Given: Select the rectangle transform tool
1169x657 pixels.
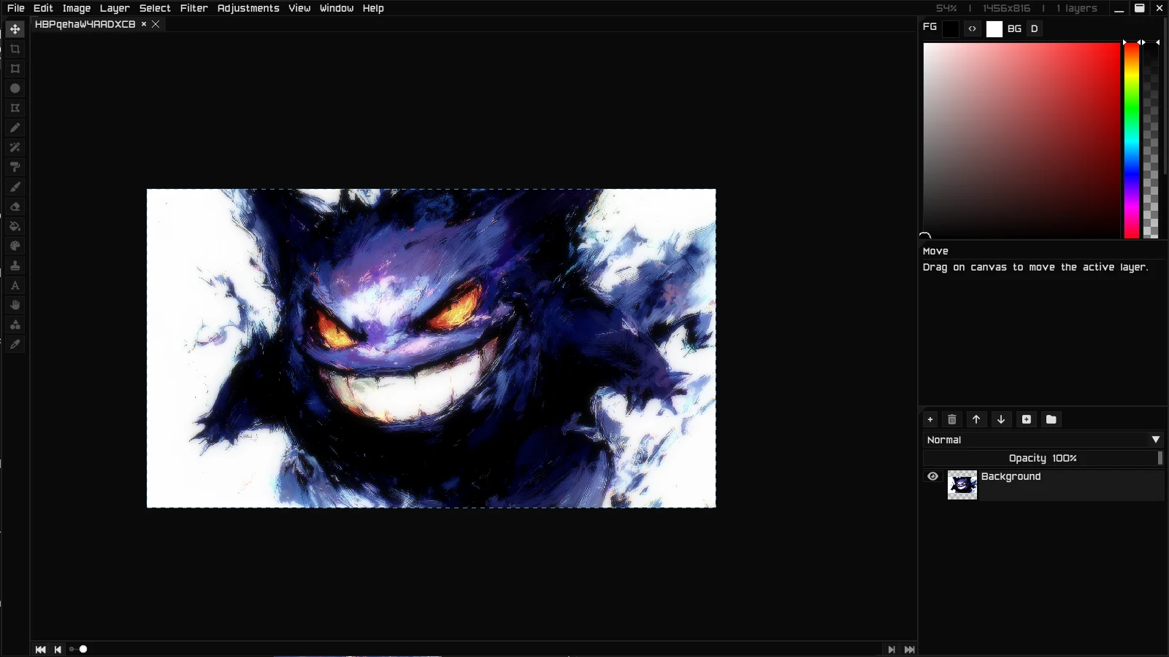Looking at the screenshot, I should [15, 69].
